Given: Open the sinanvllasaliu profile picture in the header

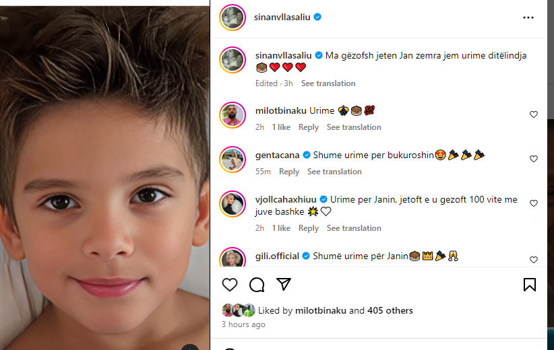Looking at the screenshot, I should 233,17.
